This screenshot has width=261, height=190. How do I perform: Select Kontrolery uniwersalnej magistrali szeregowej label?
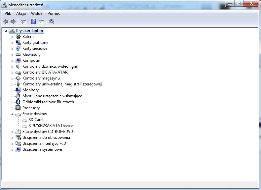[62, 84]
